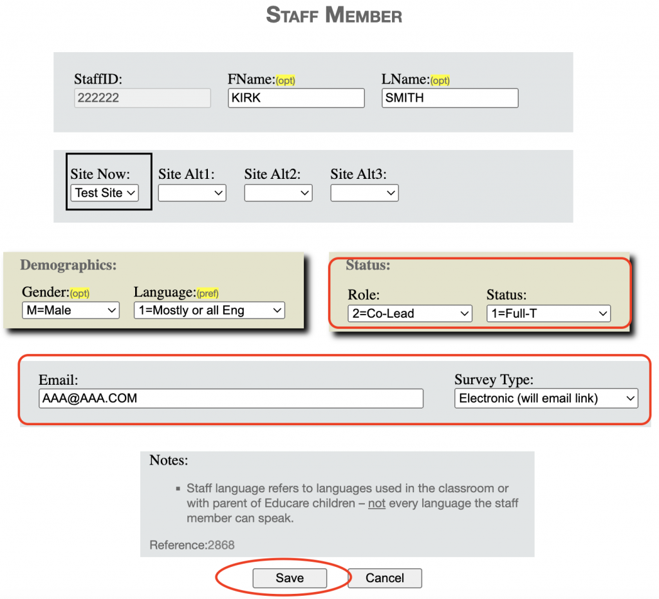Click the Cancel button
The image size is (659, 599).
tap(385, 578)
